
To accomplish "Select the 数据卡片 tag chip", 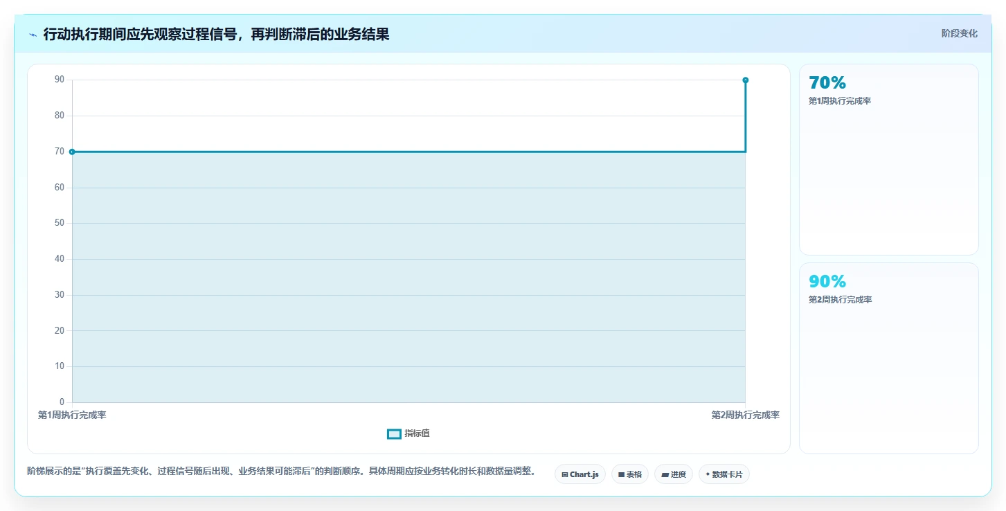I will coord(724,474).
